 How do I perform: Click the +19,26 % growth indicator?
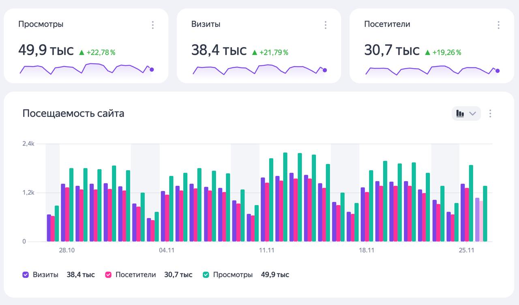point(443,52)
